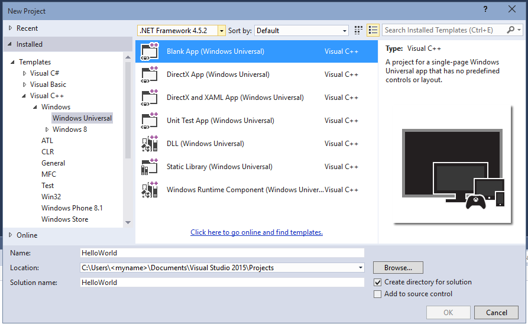The height and width of the screenshot is (324, 528).
Task: Select DirectX and XAML App template text
Action: tap(235, 98)
